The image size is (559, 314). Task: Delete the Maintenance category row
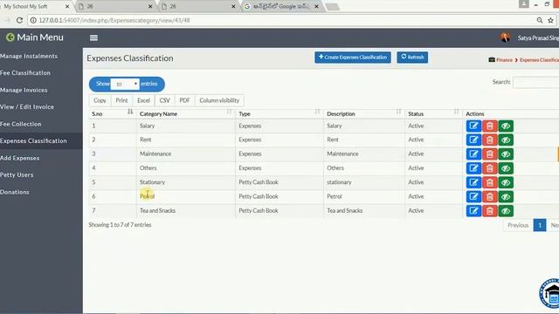(489, 154)
